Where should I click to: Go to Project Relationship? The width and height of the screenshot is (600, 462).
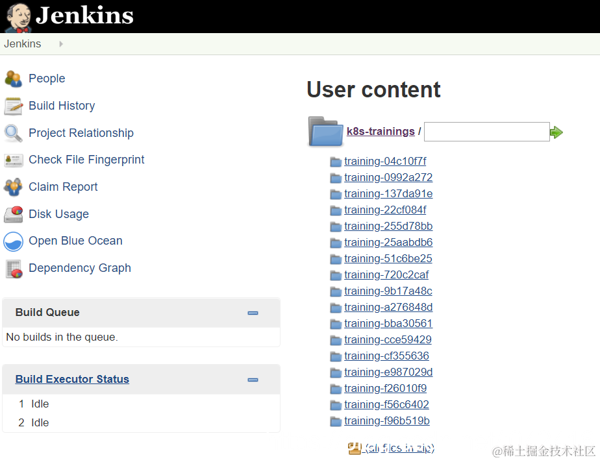tap(81, 133)
